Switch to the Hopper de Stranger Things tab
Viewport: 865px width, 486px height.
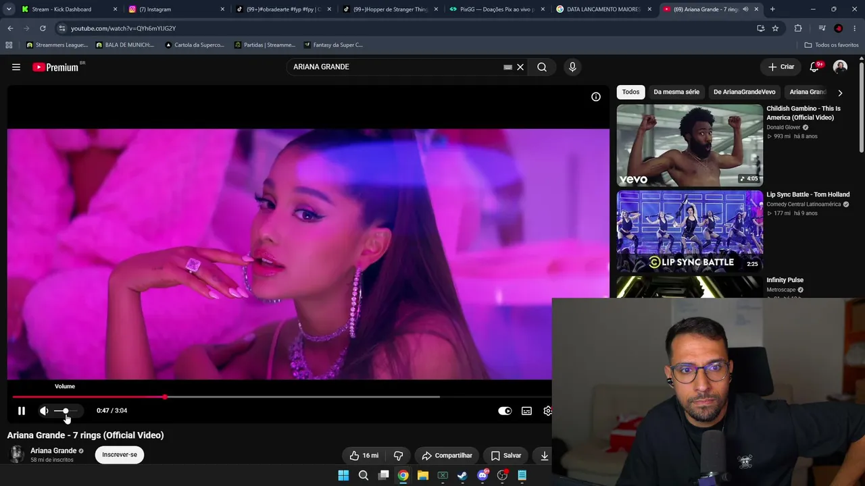(x=390, y=9)
